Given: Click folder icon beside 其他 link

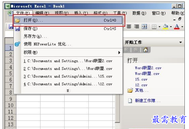Looking at the screenshot, I should click(x=130, y=90).
